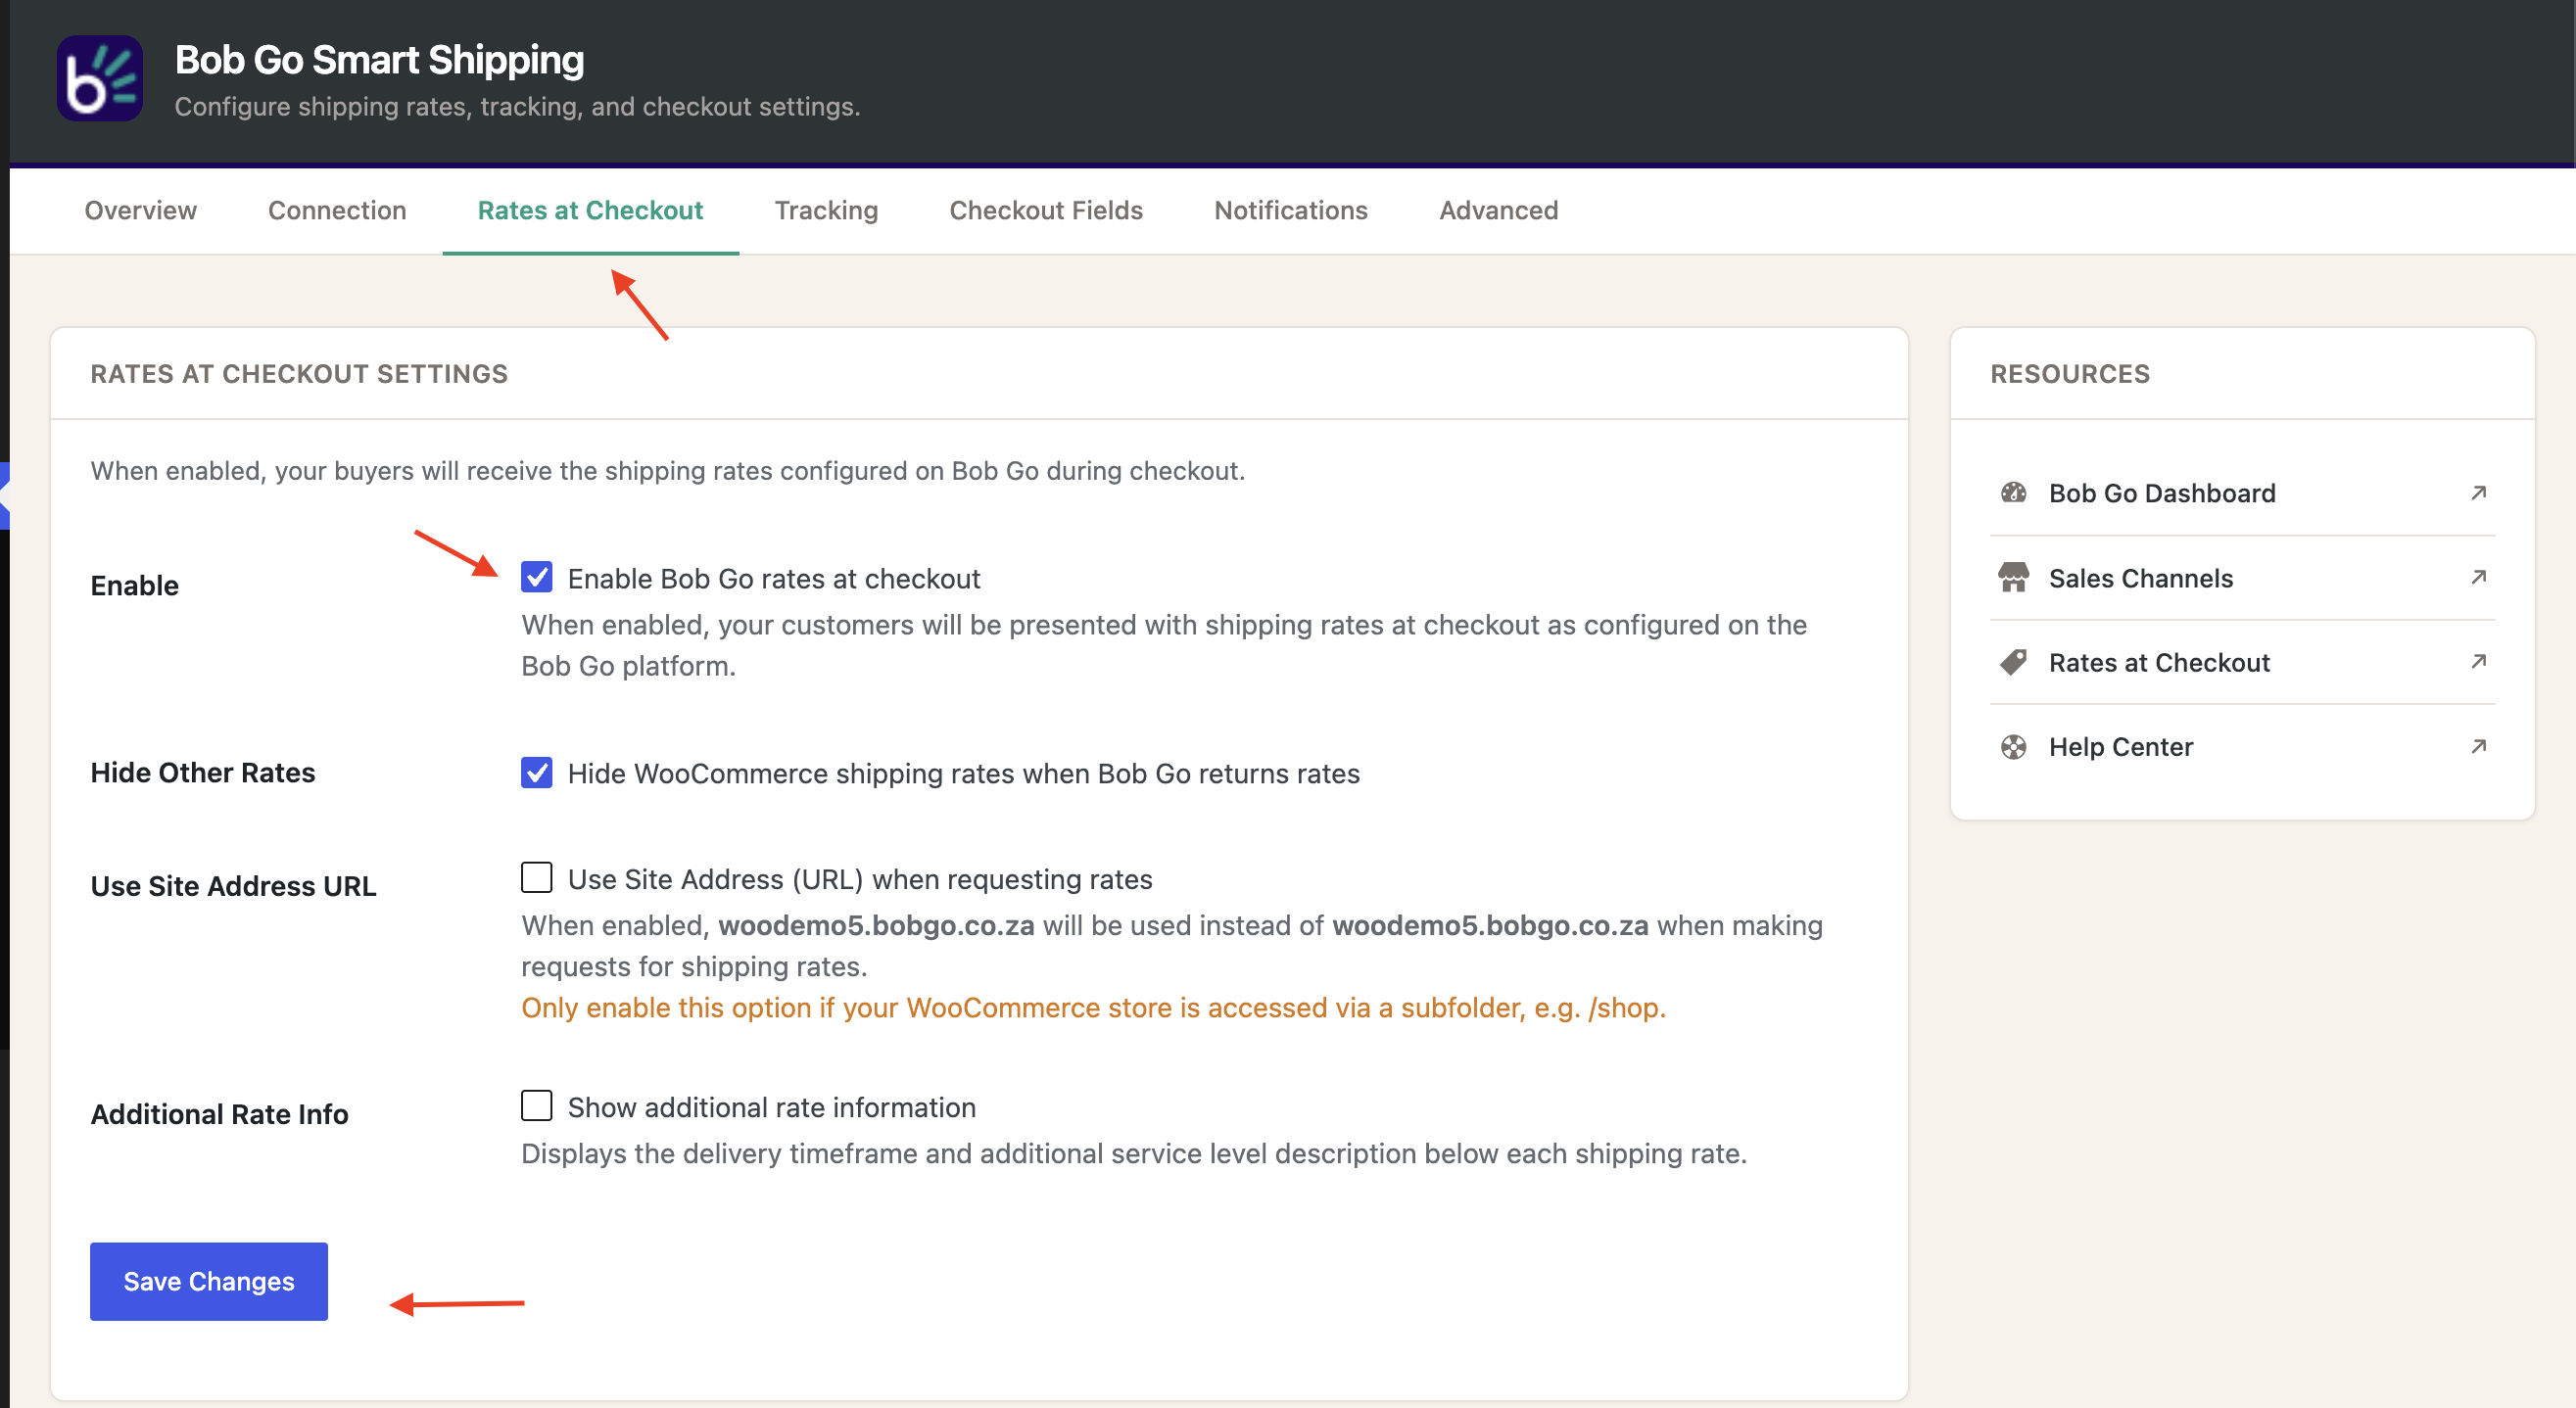Click the orange subfolder warning text
Viewport: 2576px width, 1408px height.
pos(1094,1007)
